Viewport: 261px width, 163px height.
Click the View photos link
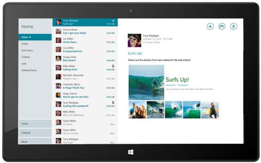171,85
